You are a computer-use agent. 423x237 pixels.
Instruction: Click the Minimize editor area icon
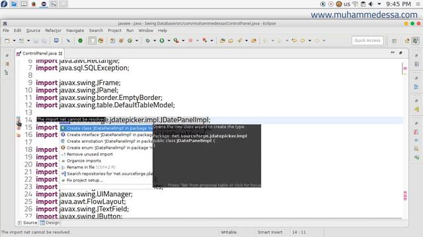[x=393, y=53]
